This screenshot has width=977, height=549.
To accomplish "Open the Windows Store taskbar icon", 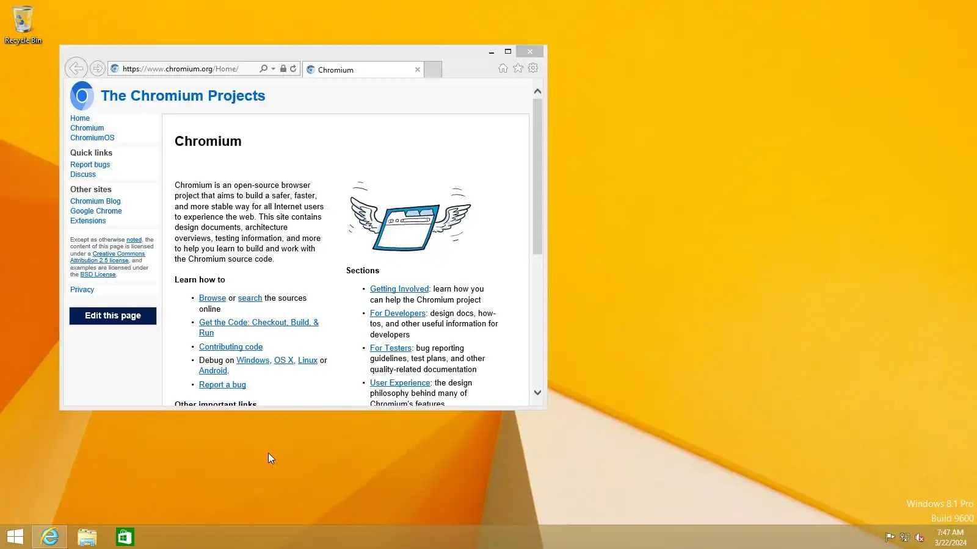I will [125, 537].
